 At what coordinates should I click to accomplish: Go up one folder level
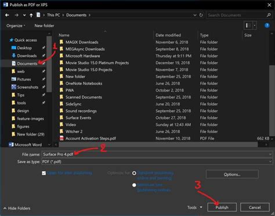31,15
